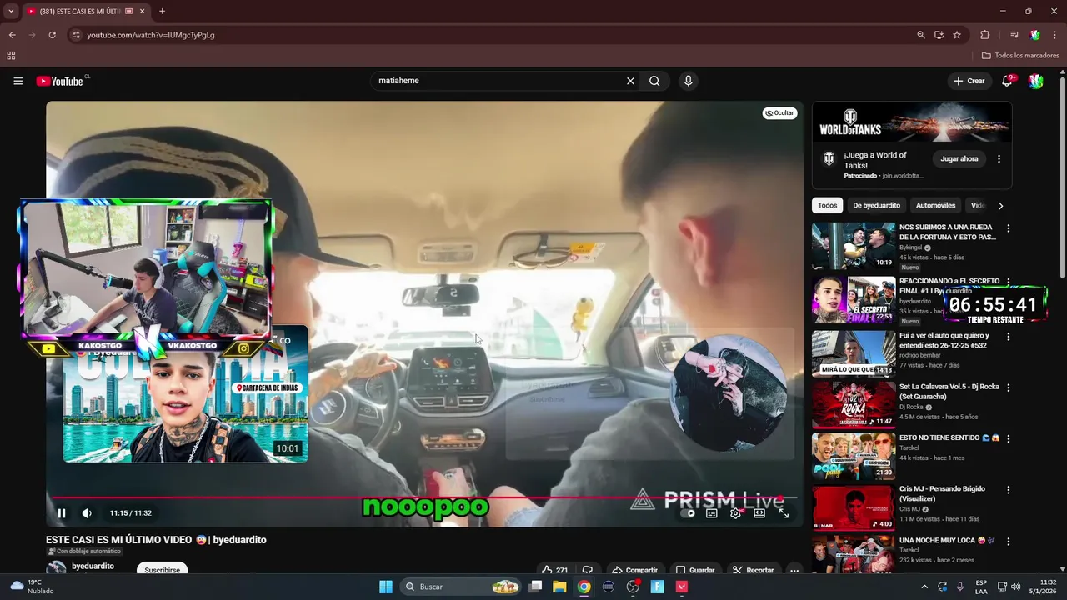Click the circular end-screen channel element

[729, 393]
